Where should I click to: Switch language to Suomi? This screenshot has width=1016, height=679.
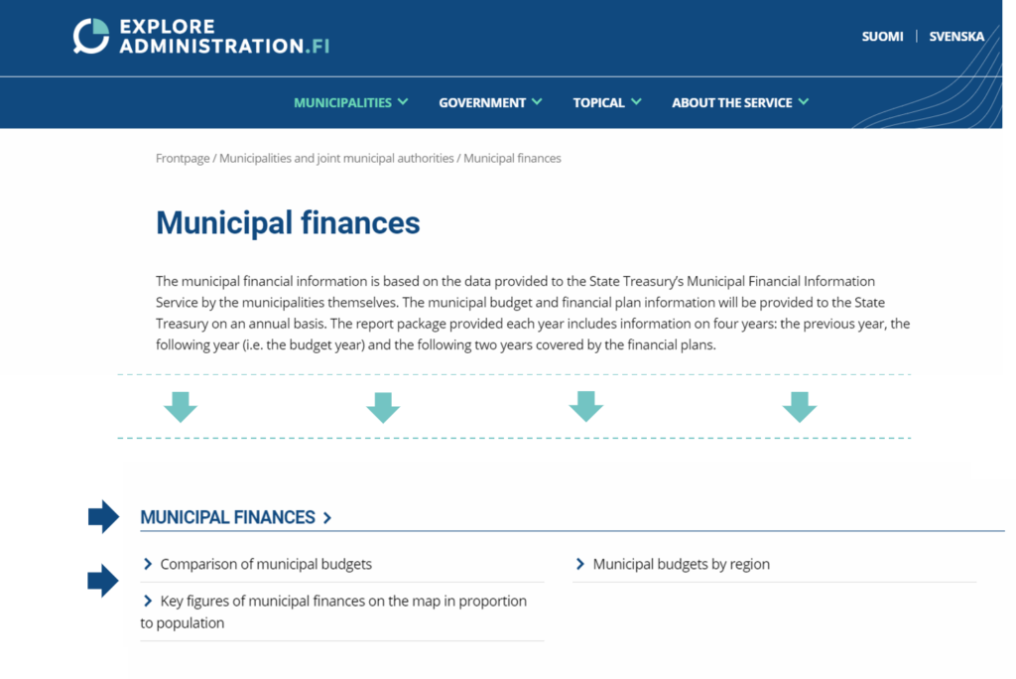(882, 37)
